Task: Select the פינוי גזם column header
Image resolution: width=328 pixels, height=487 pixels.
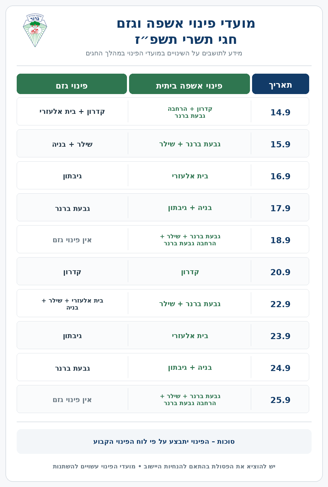Action: coord(72,84)
